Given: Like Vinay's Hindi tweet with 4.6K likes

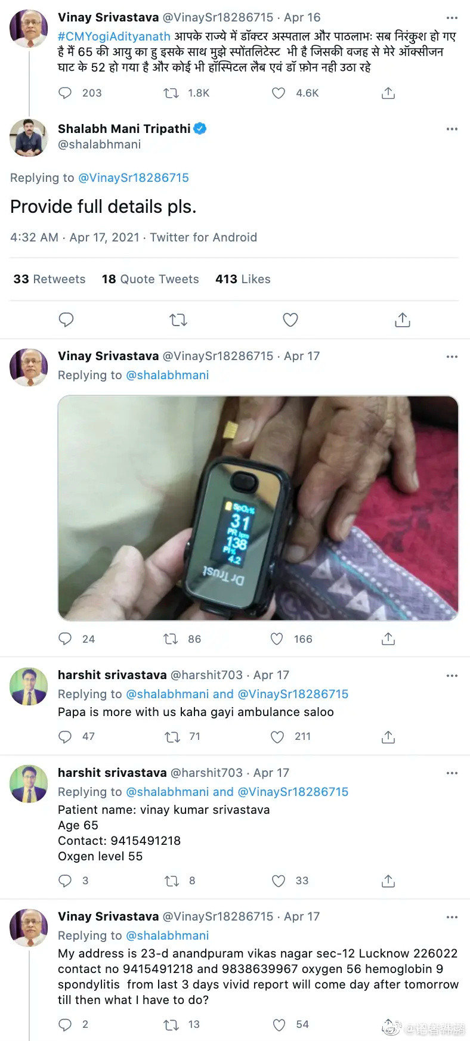Looking at the screenshot, I should point(279,93).
